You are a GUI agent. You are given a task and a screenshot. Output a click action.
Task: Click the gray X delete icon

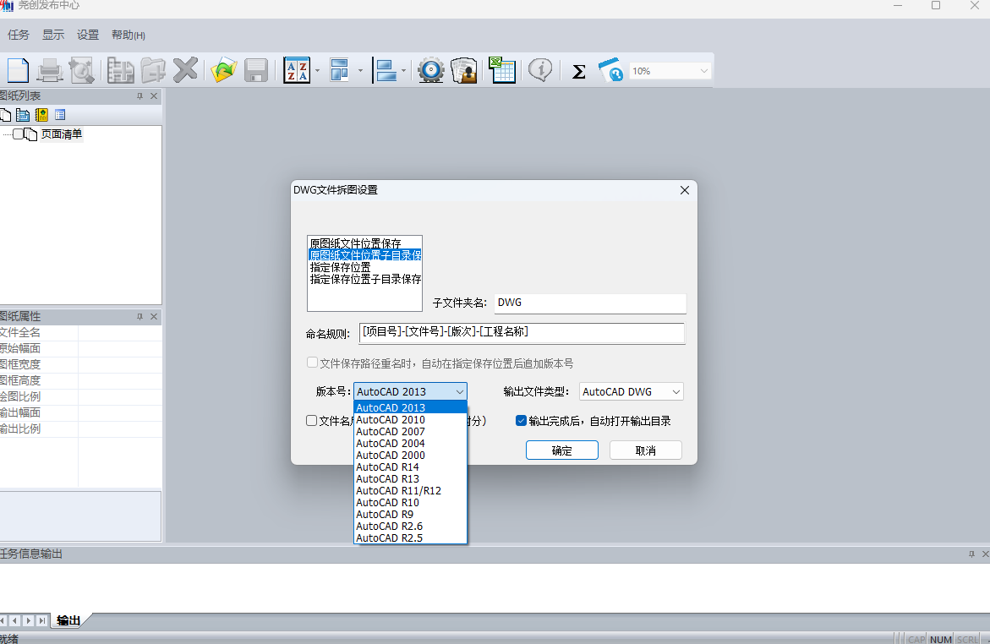pos(186,70)
